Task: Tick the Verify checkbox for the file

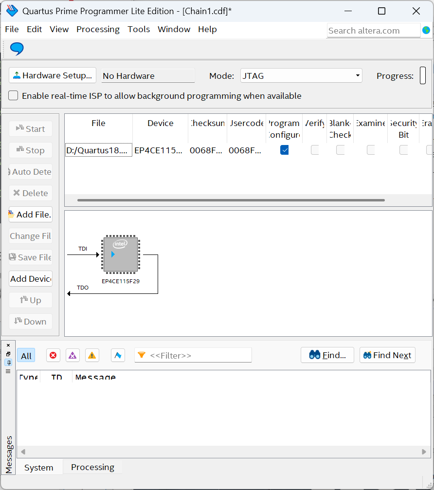Action: click(315, 150)
